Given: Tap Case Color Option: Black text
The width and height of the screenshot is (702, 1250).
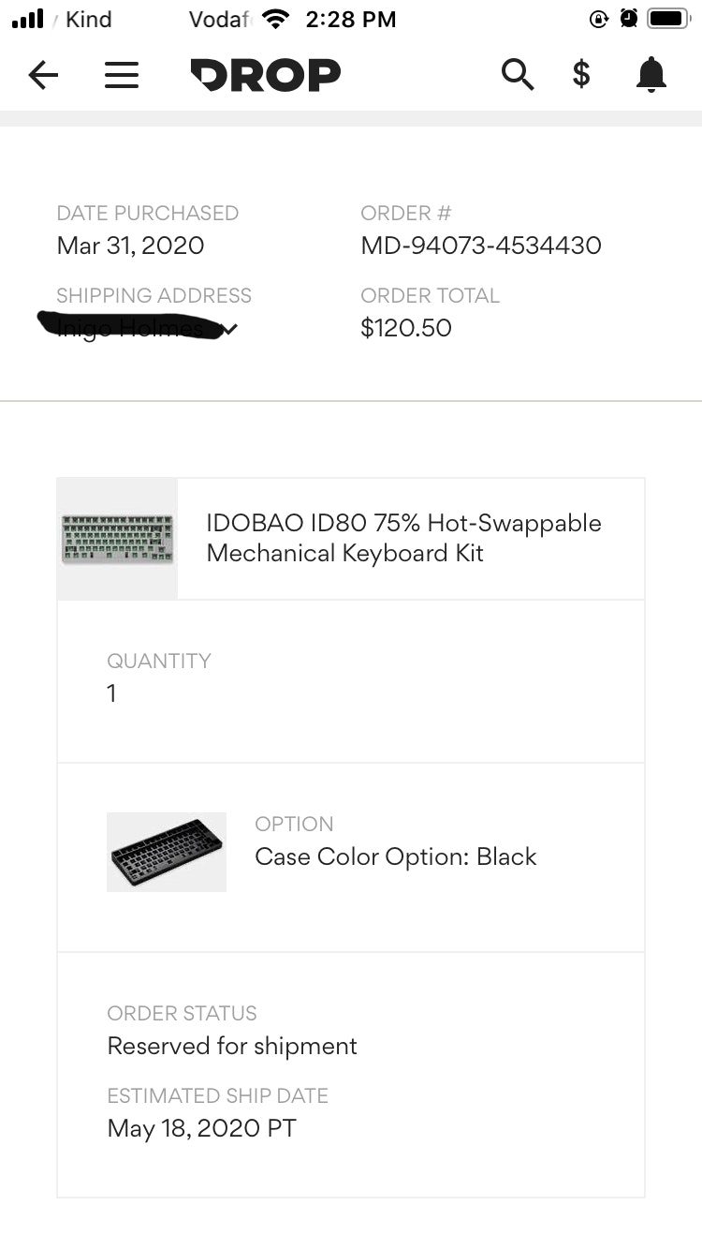Looking at the screenshot, I should point(396,856).
